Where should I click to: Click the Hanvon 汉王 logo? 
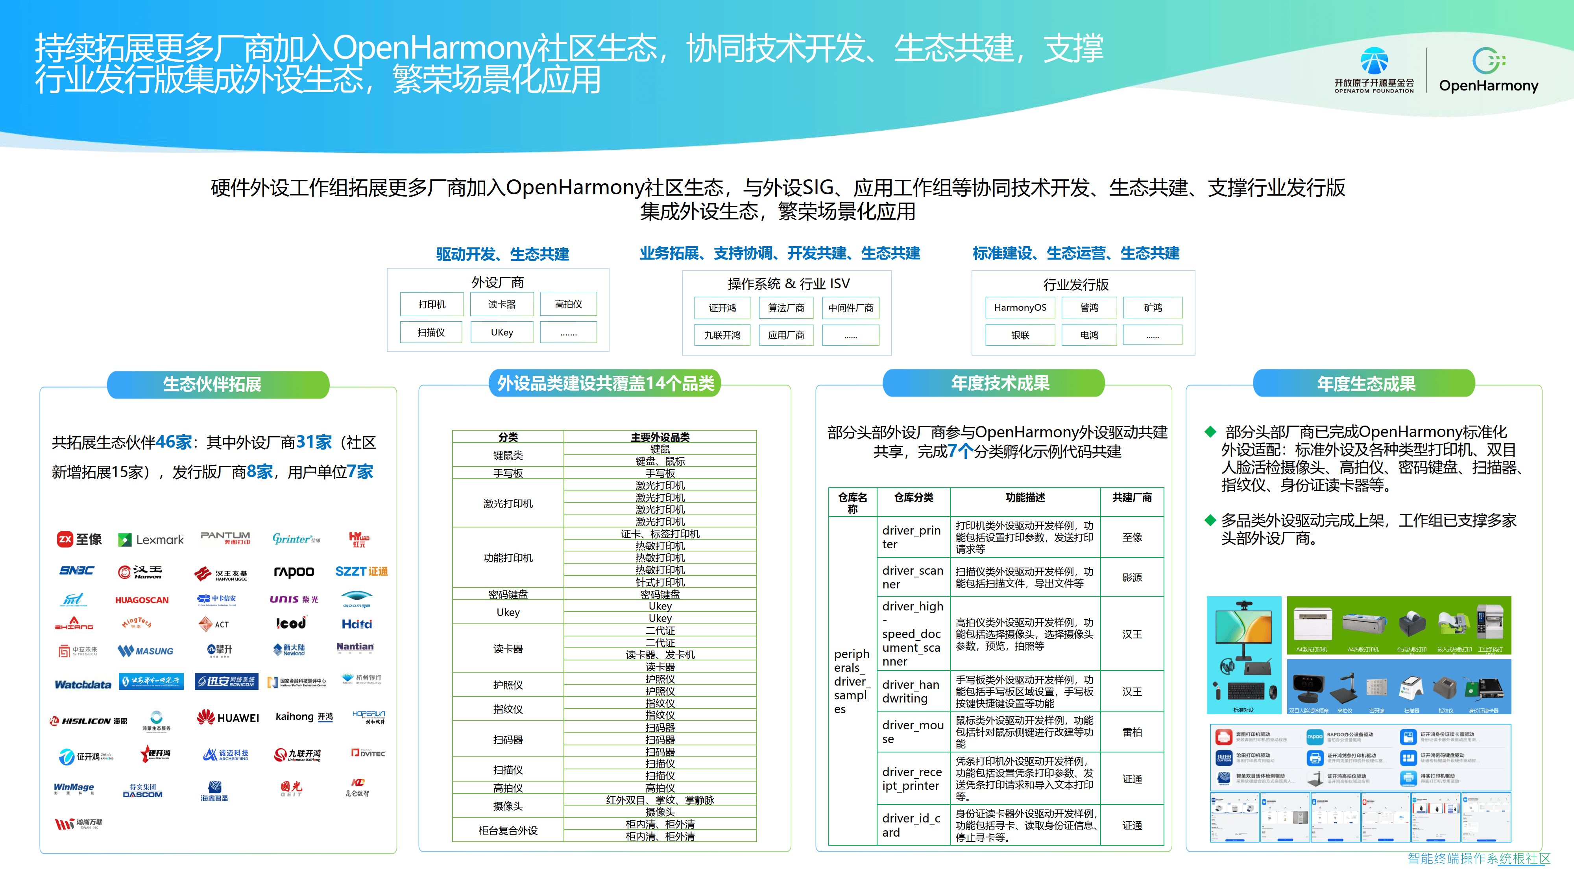click(140, 572)
